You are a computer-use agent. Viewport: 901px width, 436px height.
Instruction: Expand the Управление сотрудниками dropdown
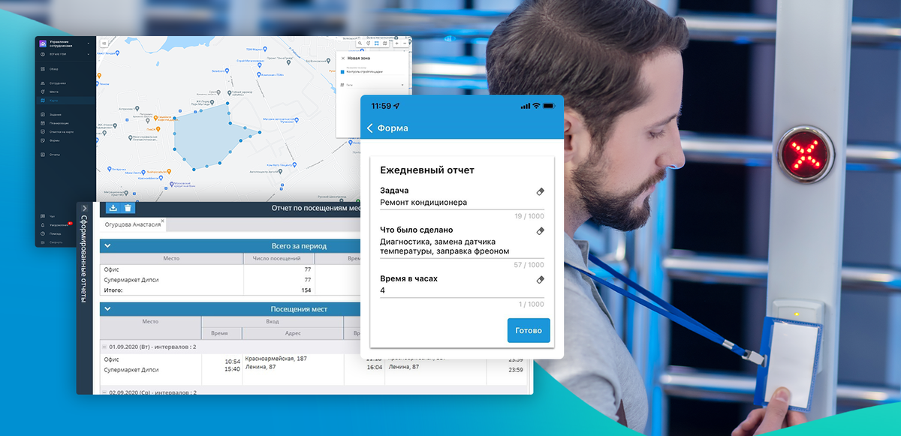pyautogui.click(x=88, y=44)
